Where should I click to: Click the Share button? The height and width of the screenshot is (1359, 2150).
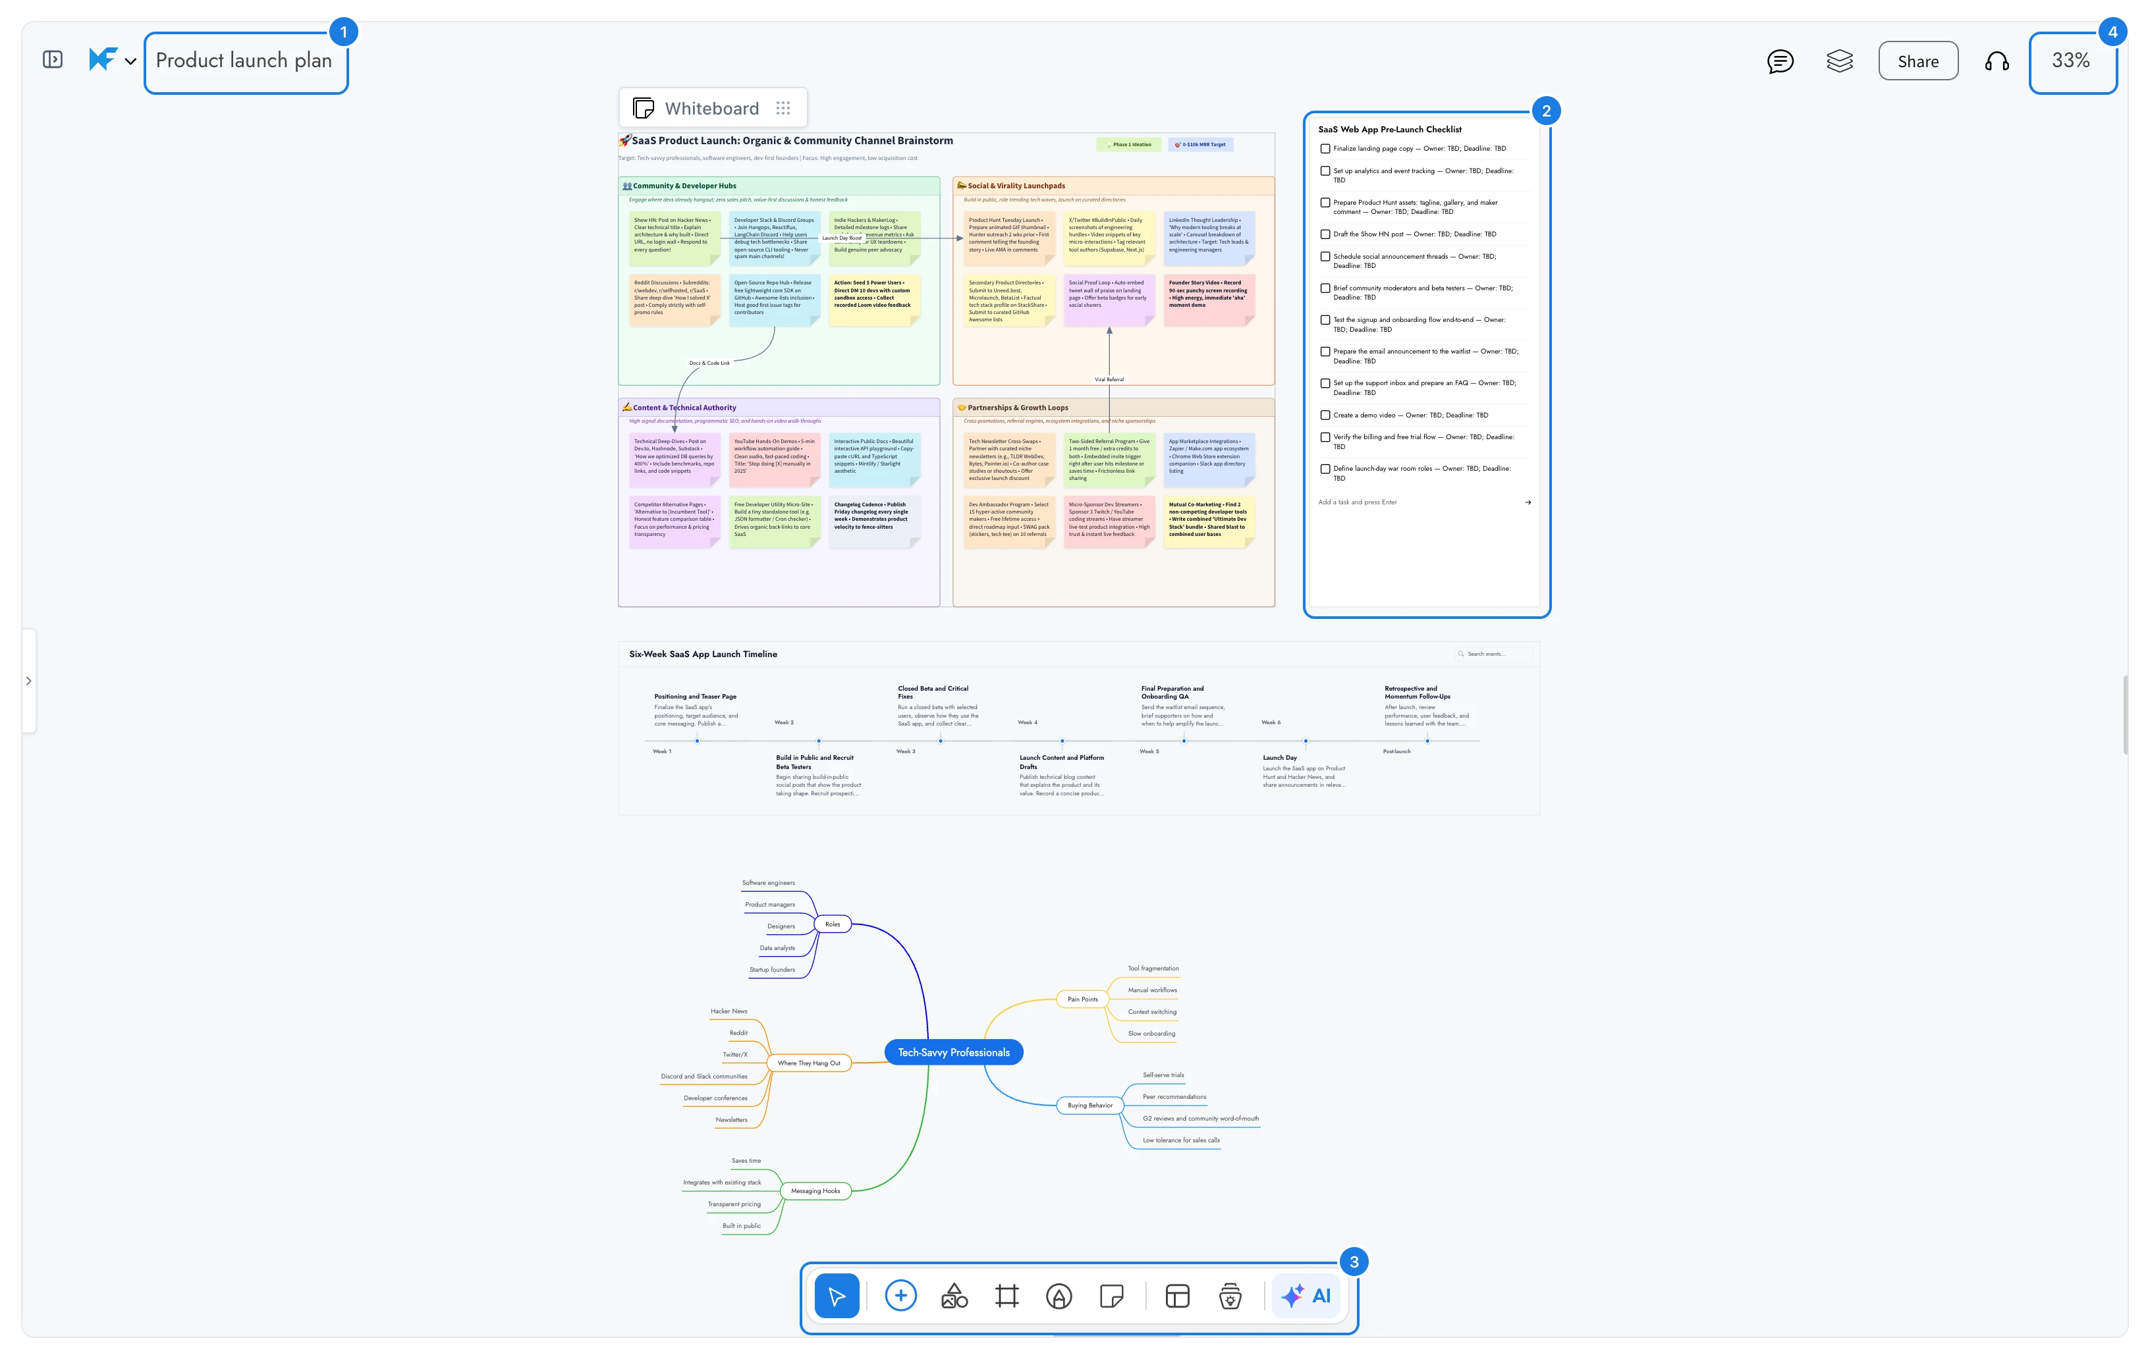(1918, 61)
